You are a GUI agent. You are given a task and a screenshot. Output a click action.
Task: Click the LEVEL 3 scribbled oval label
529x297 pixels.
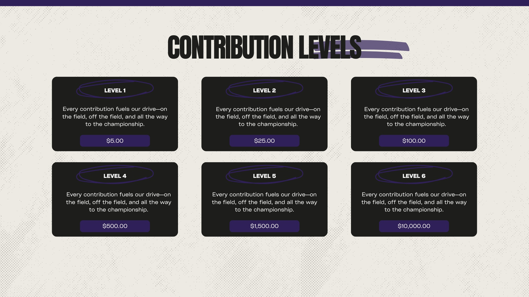pos(414,89)
